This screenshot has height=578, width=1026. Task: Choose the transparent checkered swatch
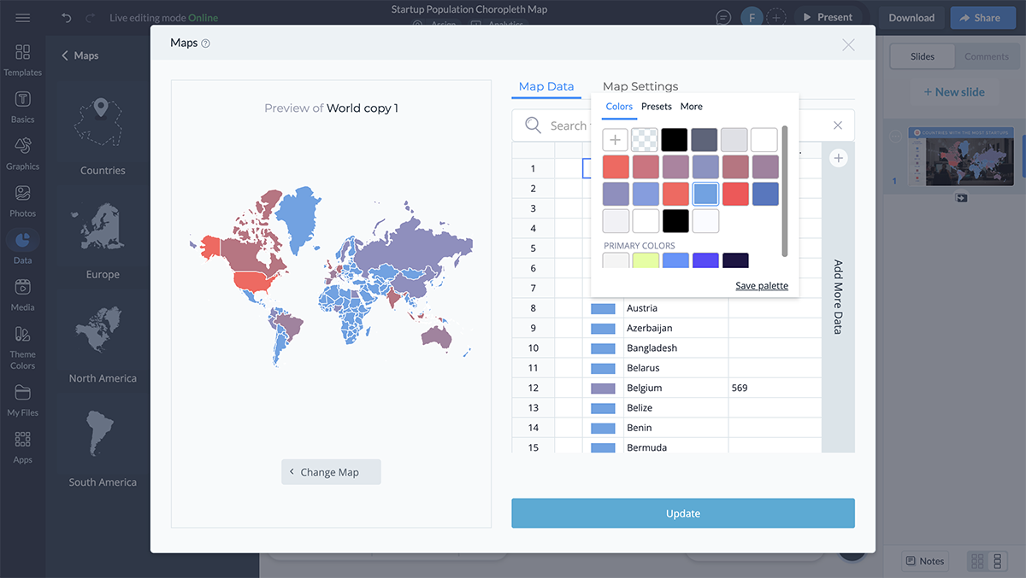point(645,140)
